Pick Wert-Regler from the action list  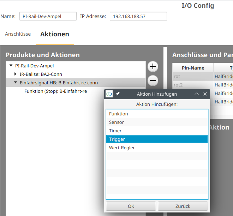click(x=157, y=148)
